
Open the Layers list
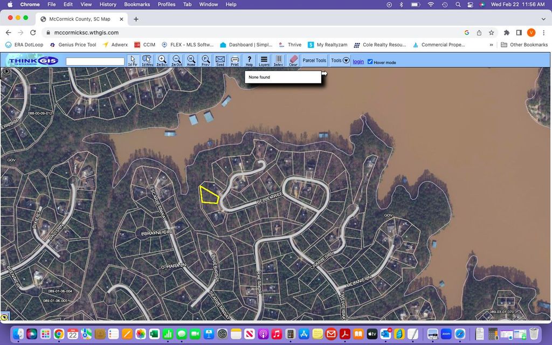click(264, 60)
